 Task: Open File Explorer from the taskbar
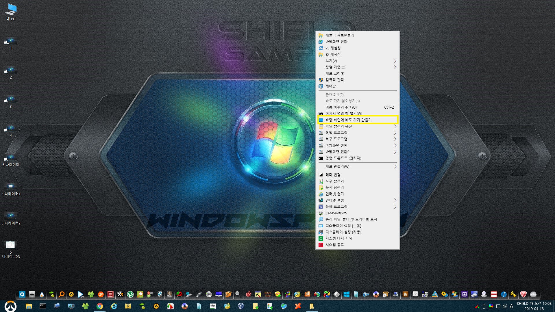pyautogui.click(x=29, y=306)
